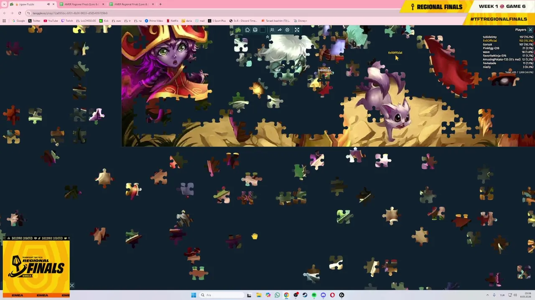Open a new browser tab

pyautogui.click(x=160, y=4)
